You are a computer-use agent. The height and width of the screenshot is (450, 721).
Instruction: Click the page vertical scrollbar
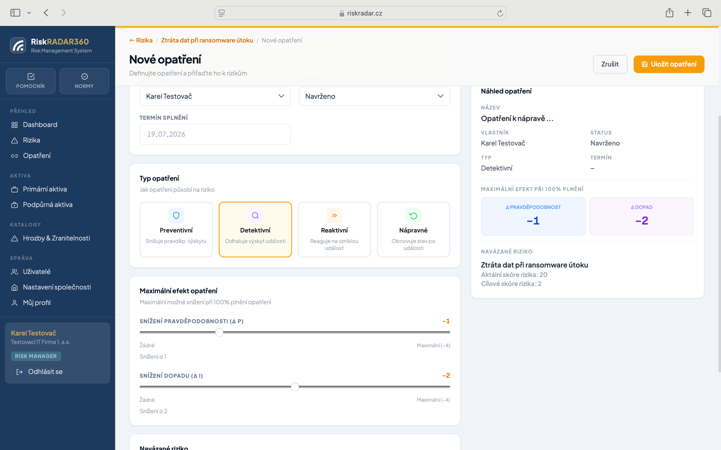click(x=719, y=244)
